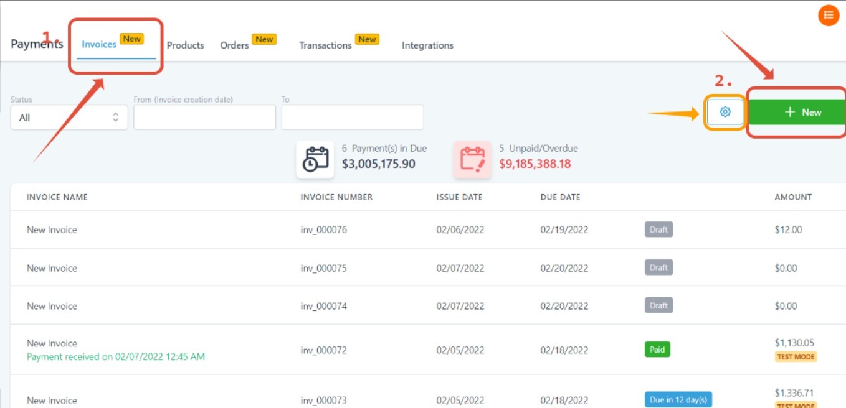Viewport: 846px width, 408px height.
Task: Click issue date 02/05/2022 on inv_000072 row
Action: pos(460,350)
